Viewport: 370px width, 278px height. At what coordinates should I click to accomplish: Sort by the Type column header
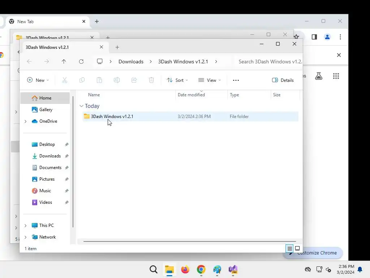point(234,94)
